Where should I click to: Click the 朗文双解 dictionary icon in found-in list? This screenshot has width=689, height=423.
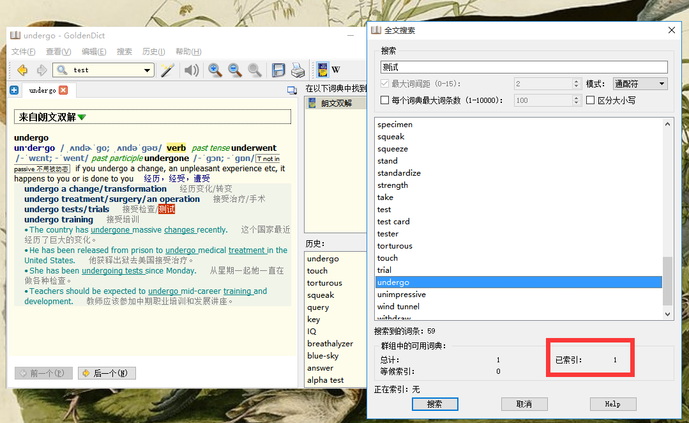[x=312, y=104]
